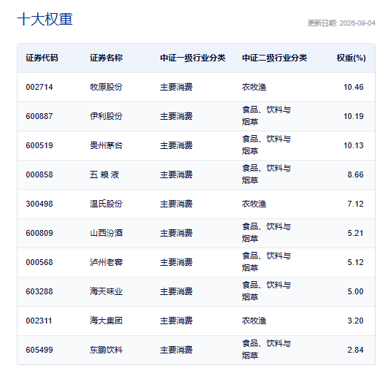This screenshot has height=368, width=388.
Task: Select the 山西汾酒 stock name
Action: coord(106,233)
